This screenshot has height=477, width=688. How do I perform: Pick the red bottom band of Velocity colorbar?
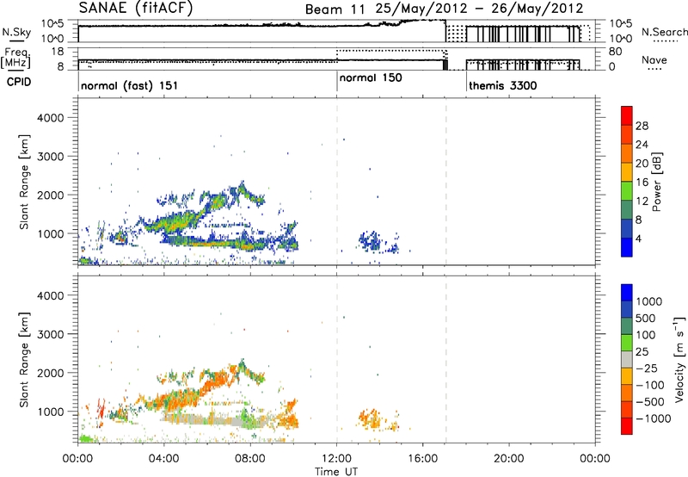click(627, 426)
